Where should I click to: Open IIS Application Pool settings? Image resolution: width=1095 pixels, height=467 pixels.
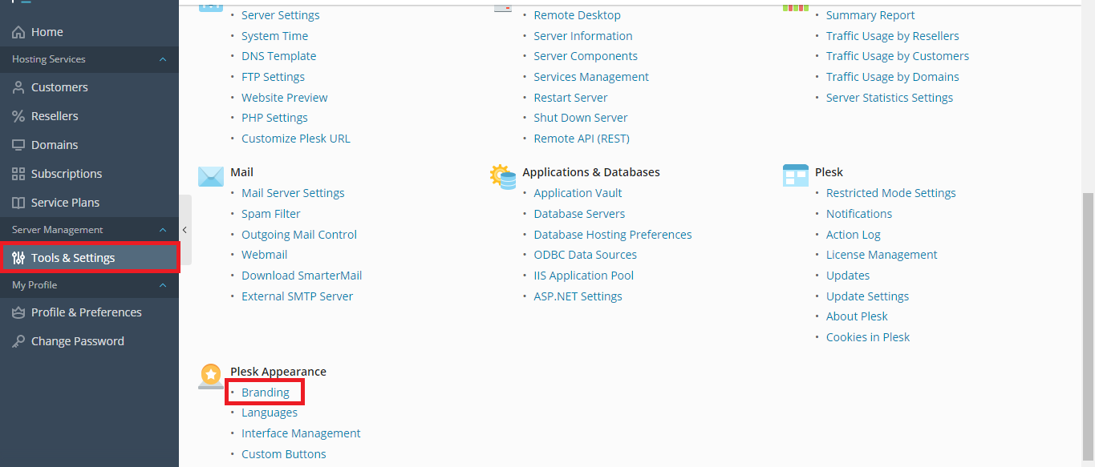[584, 276]
